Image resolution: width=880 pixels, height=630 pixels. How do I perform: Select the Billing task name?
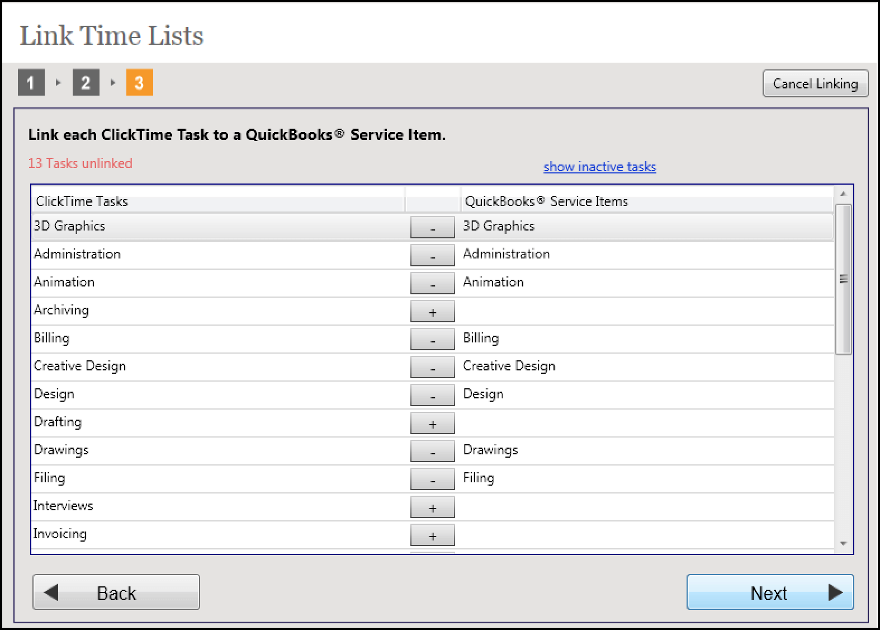[x=51, y=338]
